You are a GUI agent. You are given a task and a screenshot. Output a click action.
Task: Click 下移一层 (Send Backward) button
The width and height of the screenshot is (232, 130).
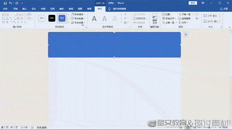coord(185,14)
